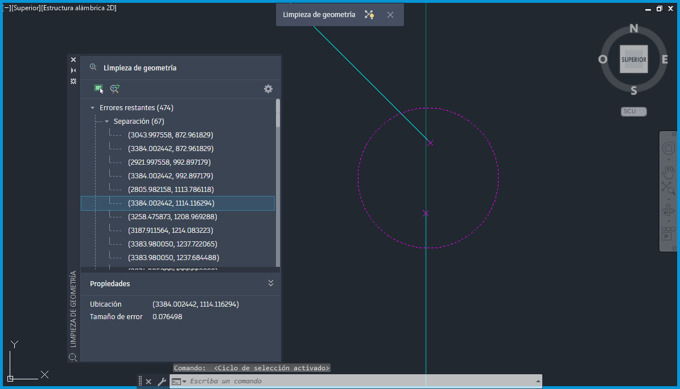The width and height of the screenshot is (680, 389).
Task: Toggle auto-hide on the palette side bar
Action: coord(73,70)
